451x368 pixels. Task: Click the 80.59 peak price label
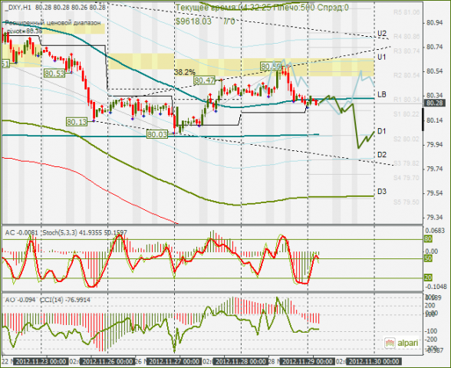point(271,67)
